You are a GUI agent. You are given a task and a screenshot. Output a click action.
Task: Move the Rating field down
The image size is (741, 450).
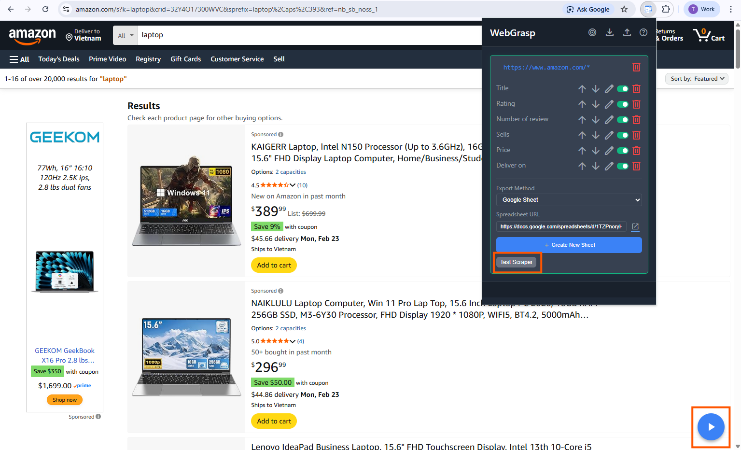(596, 104)
